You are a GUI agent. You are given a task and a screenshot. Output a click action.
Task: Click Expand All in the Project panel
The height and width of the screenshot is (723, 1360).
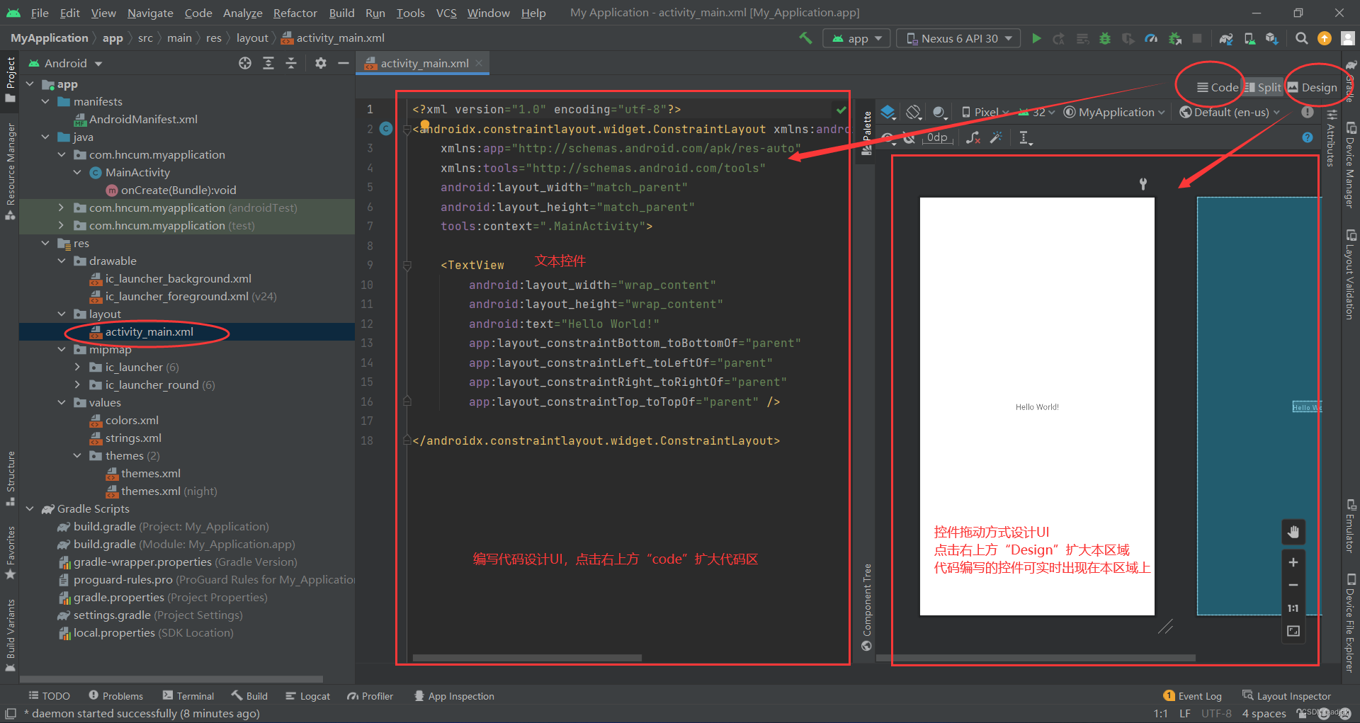(x=268, y=63)
